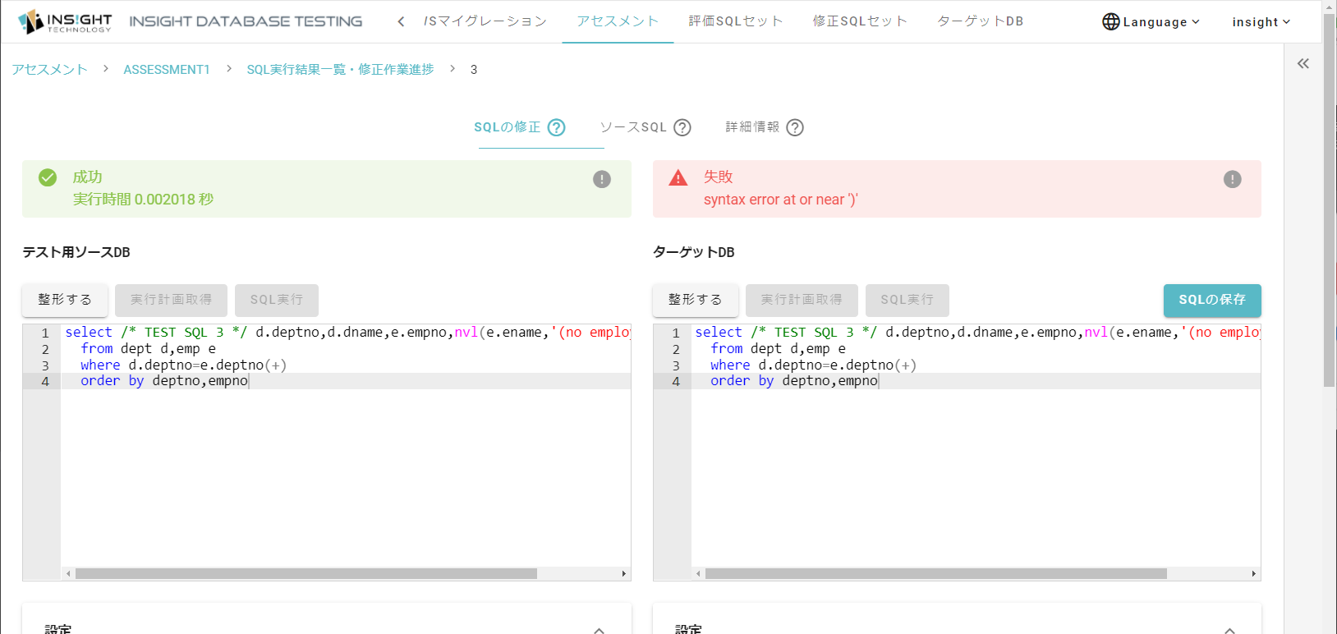1337x634 pixels.
Task: Open help icon next to 詳細情報
Action: tap(795, 127)
